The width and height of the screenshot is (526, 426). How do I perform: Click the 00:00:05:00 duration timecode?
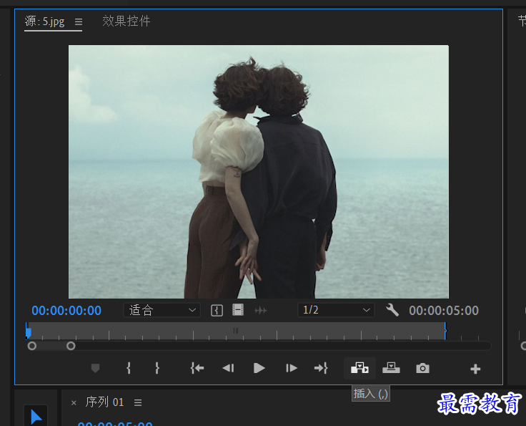coord(444,311)
